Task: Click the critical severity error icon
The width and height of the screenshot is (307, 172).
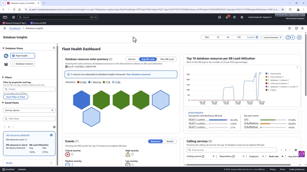Action: 67,154
